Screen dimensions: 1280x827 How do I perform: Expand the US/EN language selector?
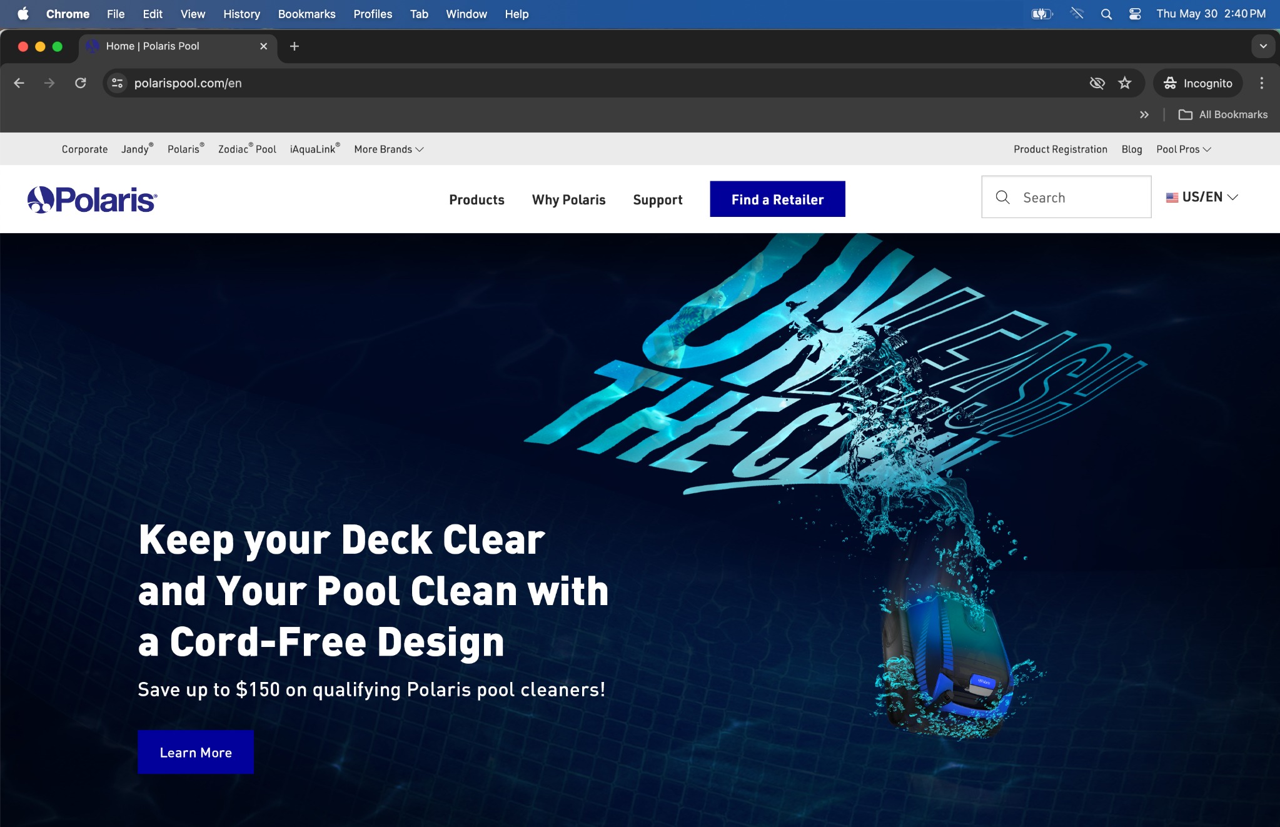pyautogui.click(x=1202, y=198)
